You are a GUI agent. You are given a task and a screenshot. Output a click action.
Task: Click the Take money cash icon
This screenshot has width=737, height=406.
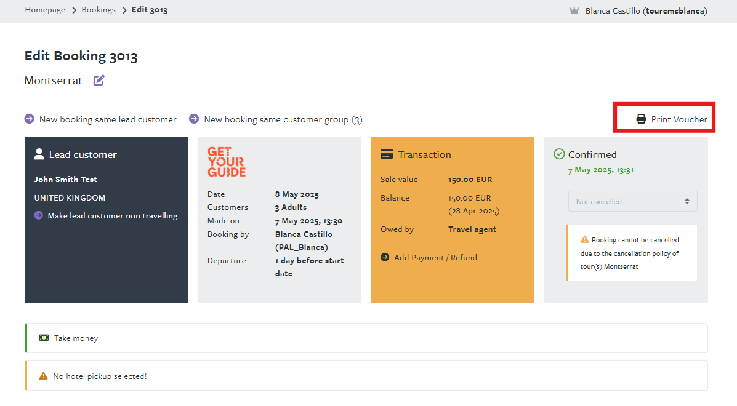pyautogui.click(x=44, y=338)
